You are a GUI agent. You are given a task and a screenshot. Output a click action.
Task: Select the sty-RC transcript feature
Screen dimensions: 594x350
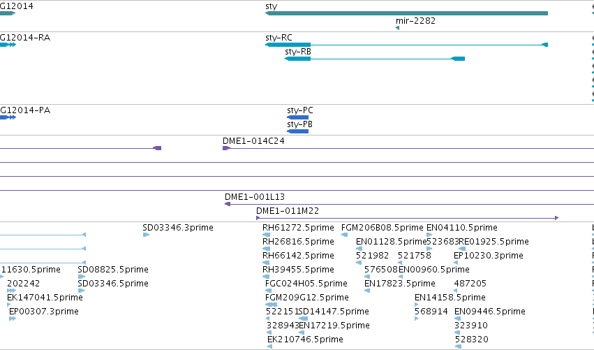coord(406,45)
